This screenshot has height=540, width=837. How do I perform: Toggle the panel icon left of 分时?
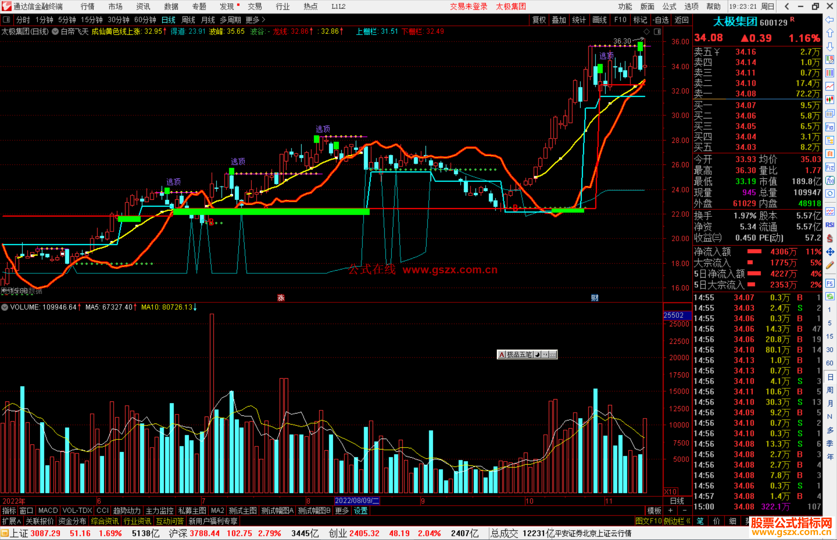coord(7,19)
